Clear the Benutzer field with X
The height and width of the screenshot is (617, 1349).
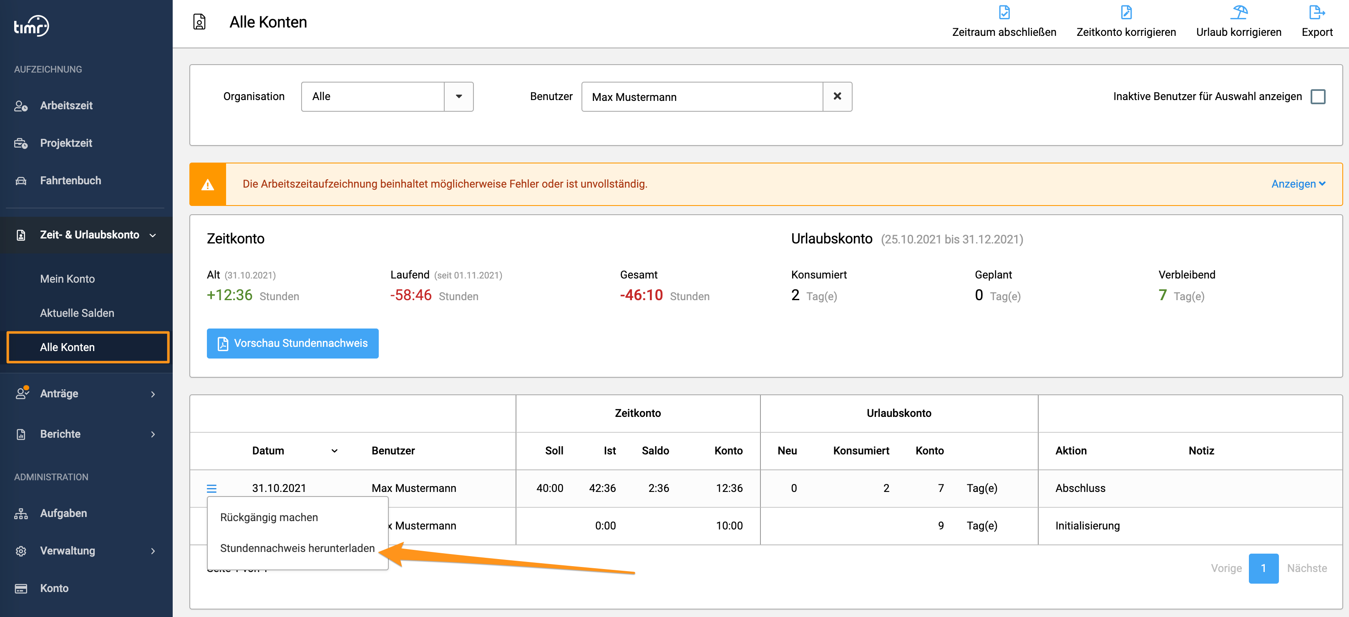(x=837, y=96)
